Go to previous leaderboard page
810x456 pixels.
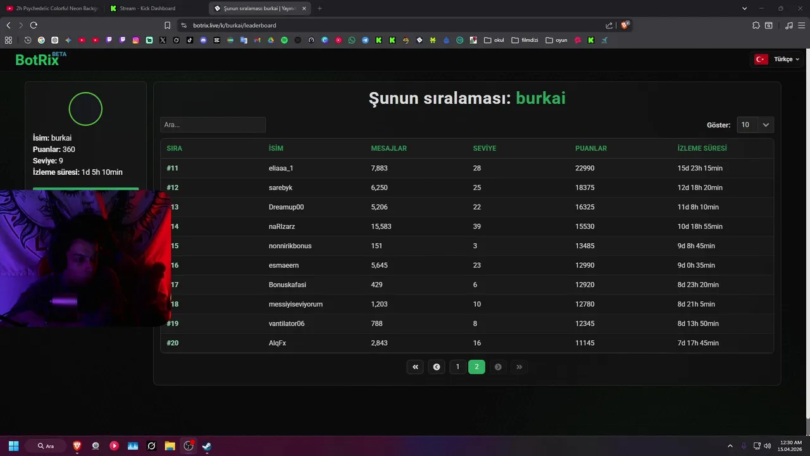coord(437,367)
